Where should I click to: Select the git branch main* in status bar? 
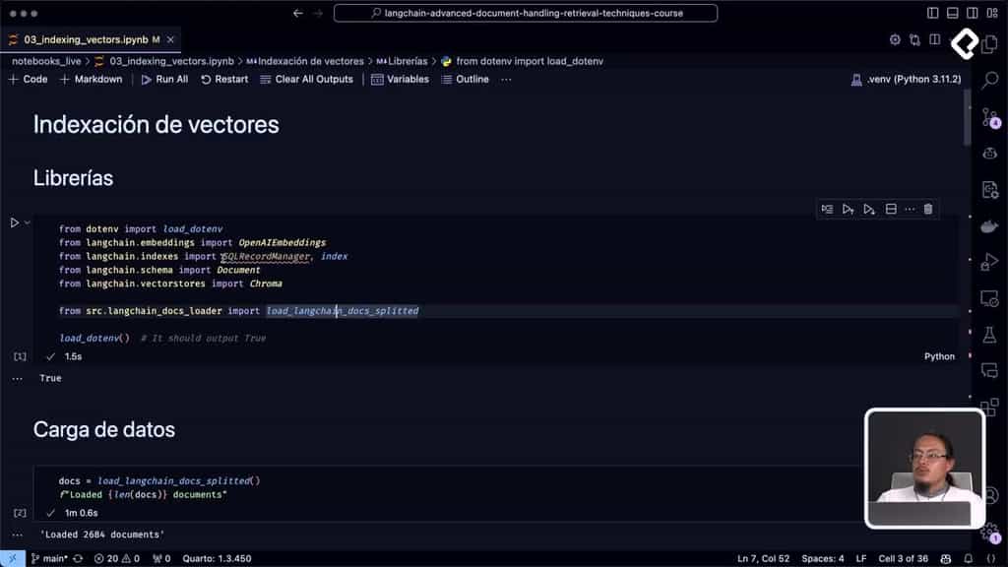coord(46,557)
